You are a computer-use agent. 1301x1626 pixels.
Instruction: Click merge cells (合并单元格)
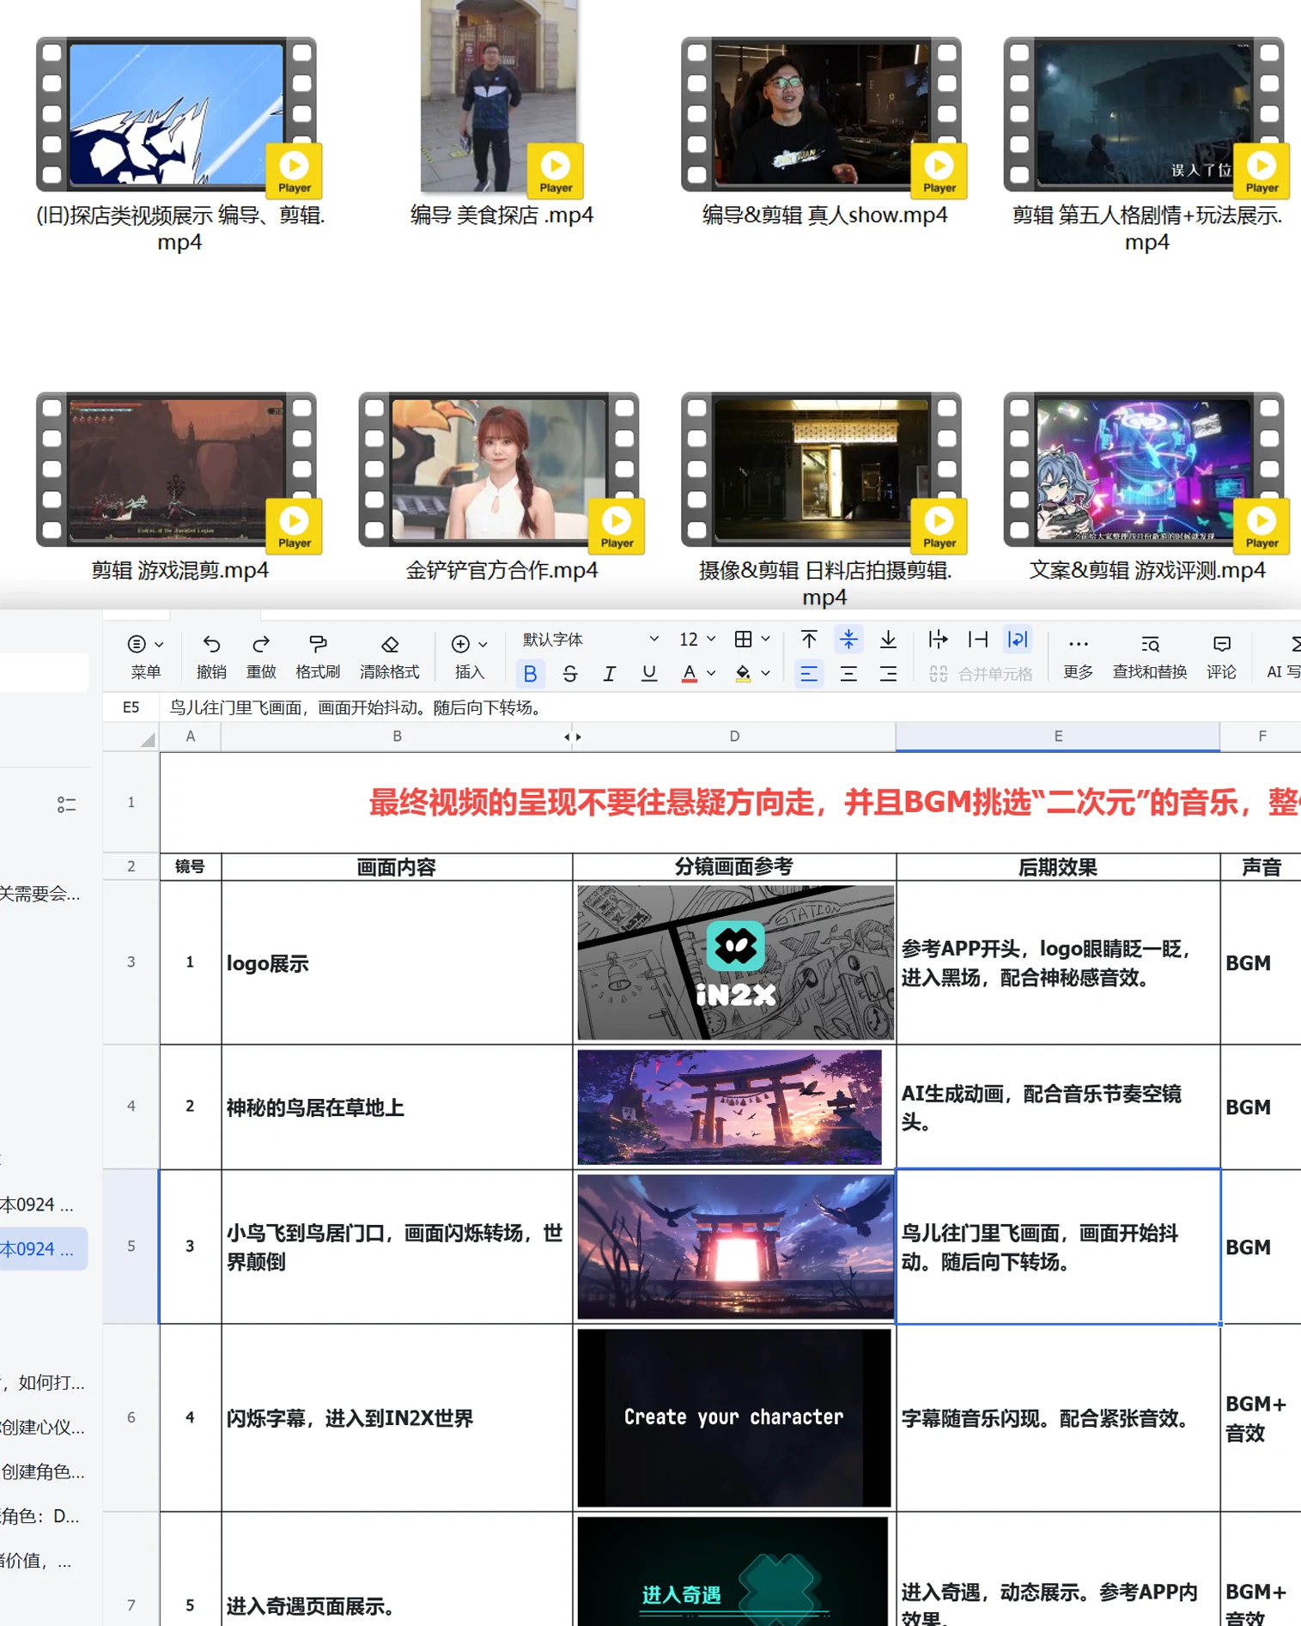point(982,674)
